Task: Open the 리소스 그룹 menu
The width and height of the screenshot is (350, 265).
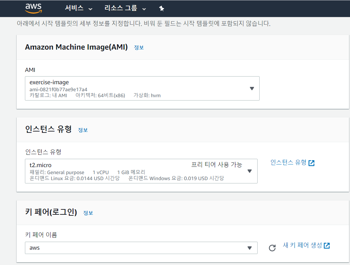Action: click(x=120, y=8)
